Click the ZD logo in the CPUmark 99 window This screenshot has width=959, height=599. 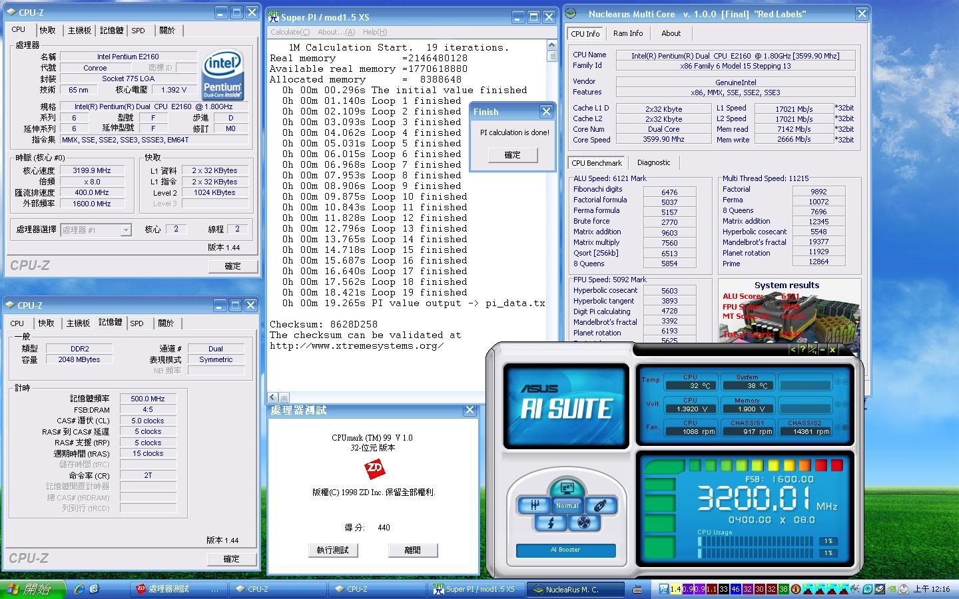(x=374, y=470)
